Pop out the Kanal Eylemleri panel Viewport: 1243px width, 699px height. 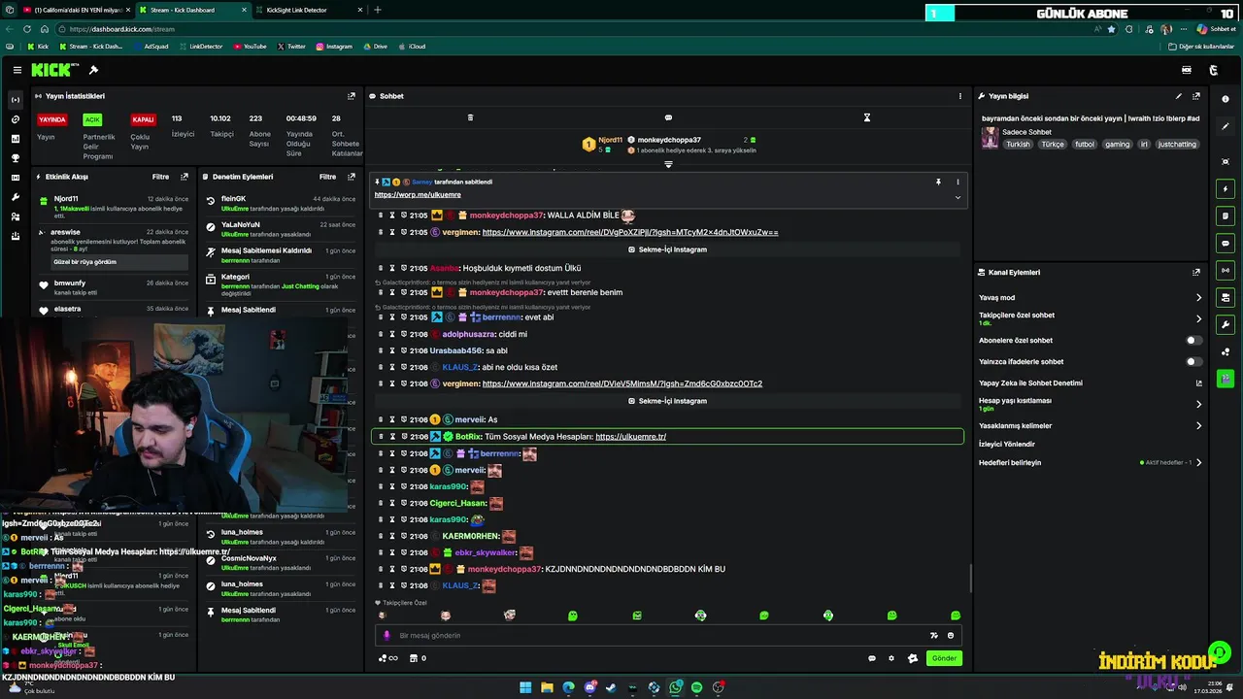[x=1196, y=273]
